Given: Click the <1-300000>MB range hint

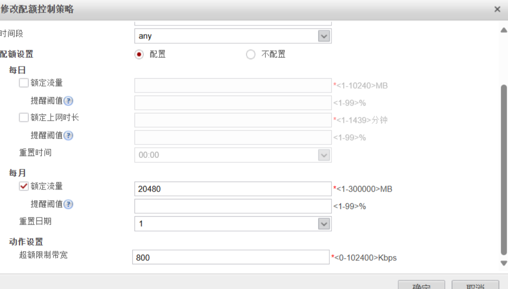Looking at the screenshot, I should tap(364, 189).
